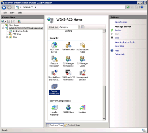Click the status bar network icon
Screen dimensions: 148x133
143,130
